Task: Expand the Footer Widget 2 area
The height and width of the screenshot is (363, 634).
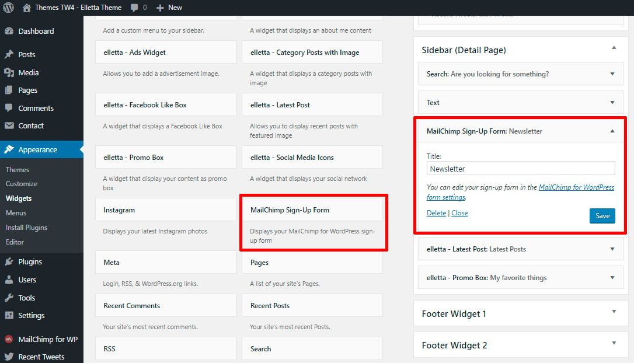Action: [614, 343]
